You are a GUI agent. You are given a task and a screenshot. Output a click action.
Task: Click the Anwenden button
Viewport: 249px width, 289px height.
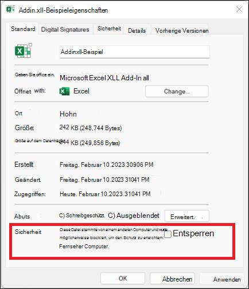pos(222,279)
